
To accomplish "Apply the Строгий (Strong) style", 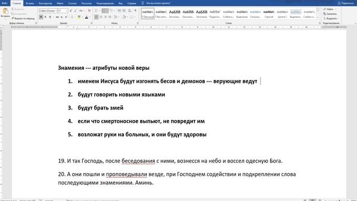I will point(269,13).
